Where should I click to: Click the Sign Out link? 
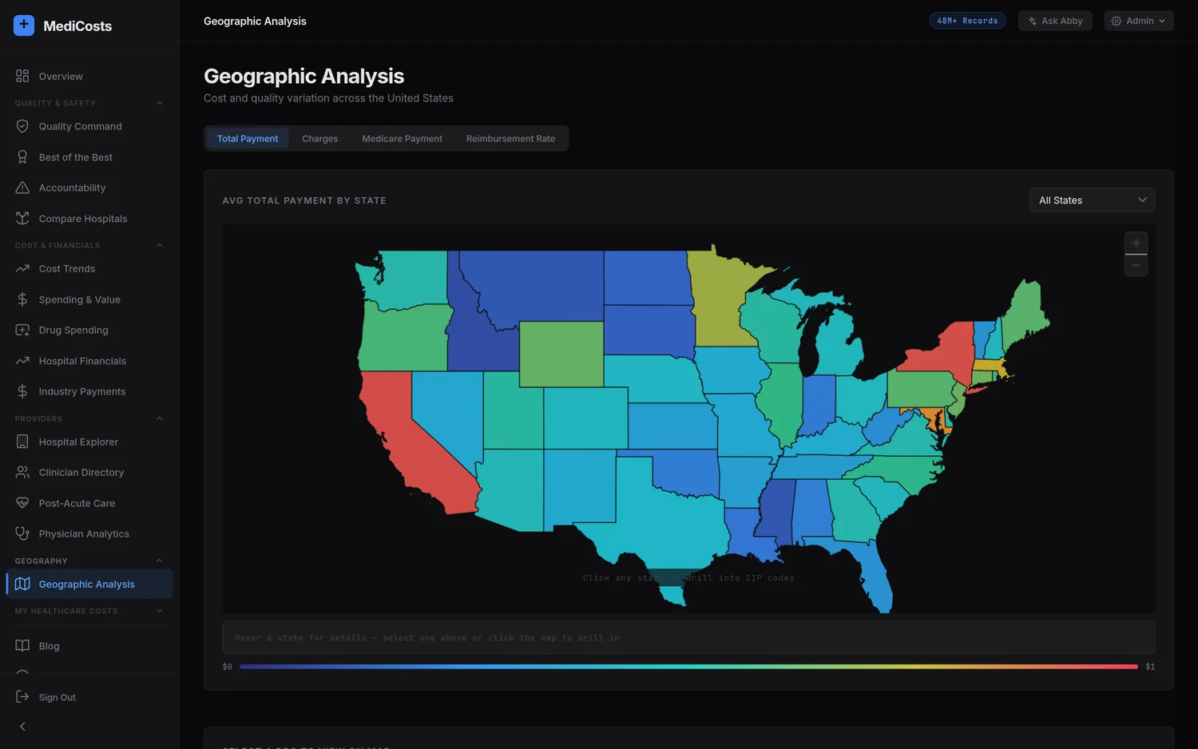[58, 697]
